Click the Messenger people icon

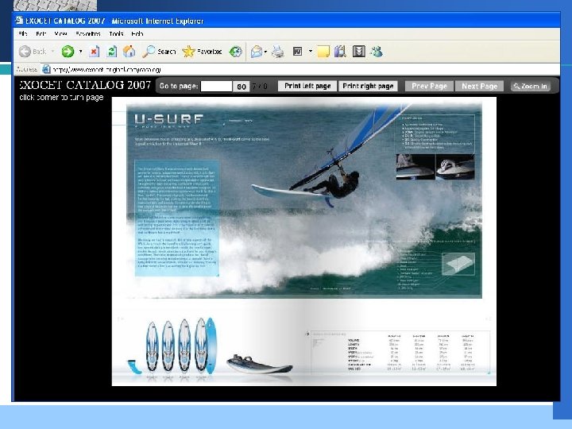377,52
